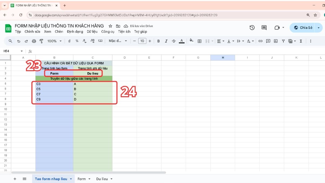Toggle italic formatting
The width and height of the screenshot is (325, 183).
point(166,41)
